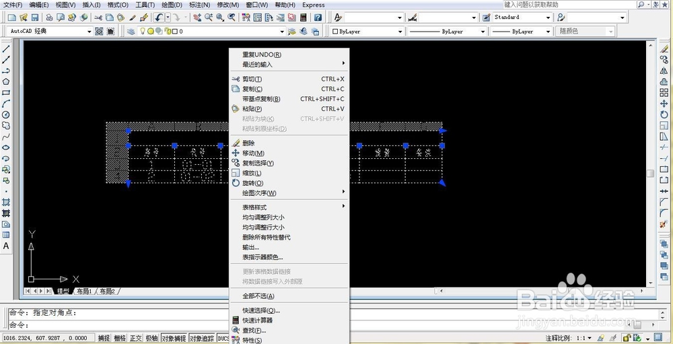Toggle 栅格 grid display in status bar
673x344 pixels.
coord(120,339)
